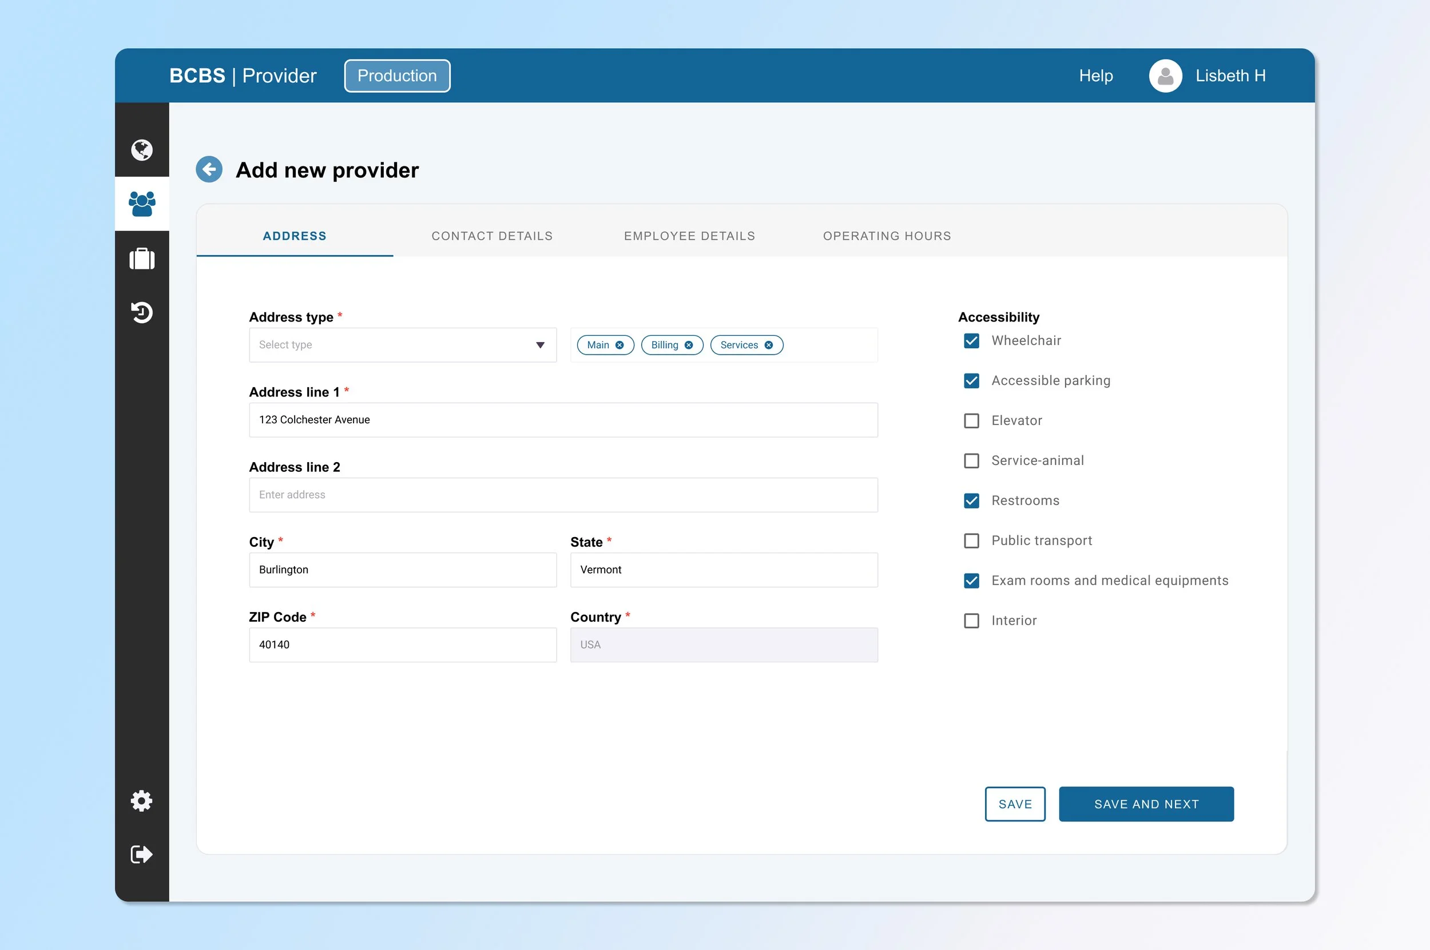Click the Save and Next button
This screenshot has width=1430, height=950.
(1146, 804)
